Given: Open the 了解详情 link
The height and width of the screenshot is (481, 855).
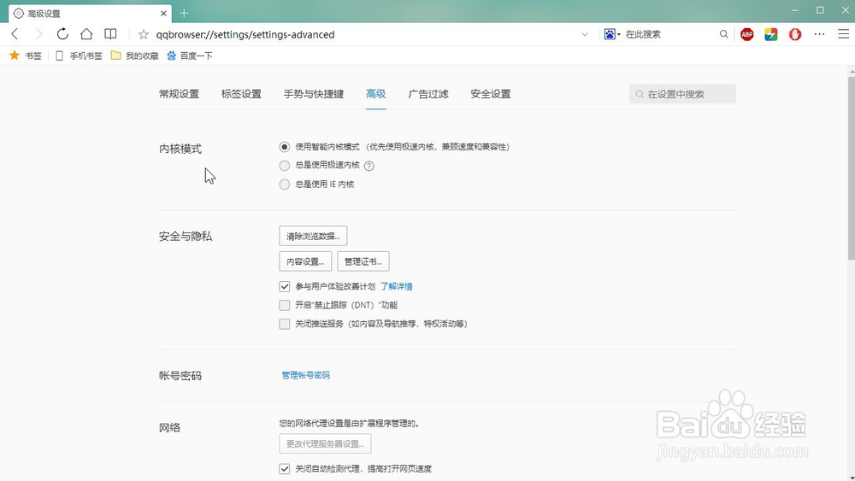Looking at the screenshot, I should (x=397, y=286).
